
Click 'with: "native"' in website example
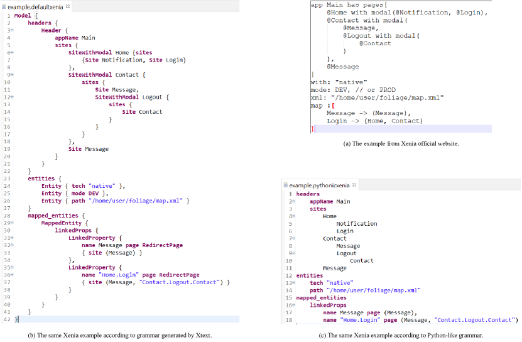pos(339,82)
